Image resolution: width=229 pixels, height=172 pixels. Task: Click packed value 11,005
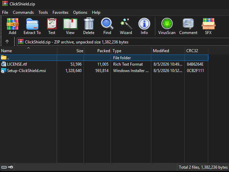pyautogui.click(x=103, y=64)
